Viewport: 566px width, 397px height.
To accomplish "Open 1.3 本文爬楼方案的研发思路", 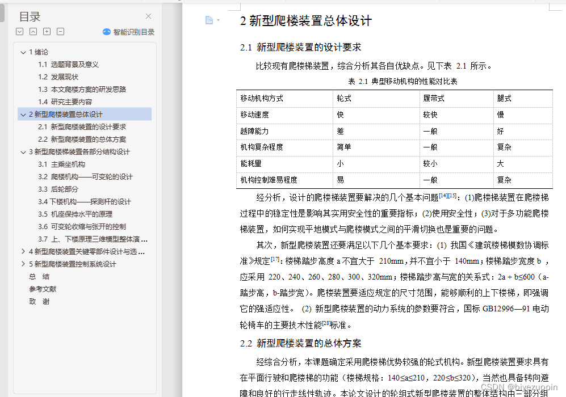I will point(82,90).
